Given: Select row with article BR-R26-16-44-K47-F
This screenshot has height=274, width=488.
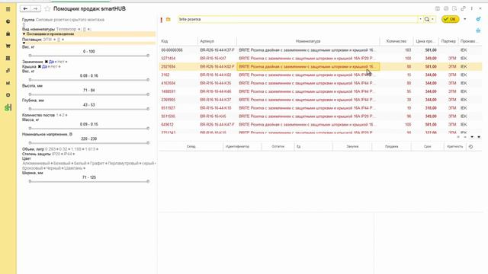Looking at the screenshot, I should 320,125.
